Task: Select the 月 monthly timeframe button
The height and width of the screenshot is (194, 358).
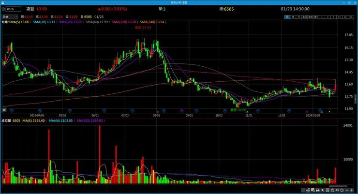Action: 299,17
